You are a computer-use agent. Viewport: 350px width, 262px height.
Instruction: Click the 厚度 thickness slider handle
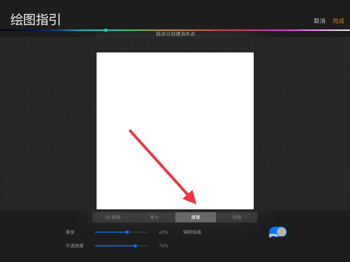[x=127, y=232]
